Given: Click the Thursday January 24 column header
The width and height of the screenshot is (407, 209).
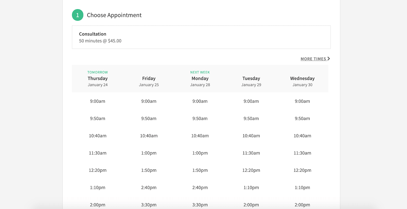Looking at the screenshot, I should (x=98, y=79).
